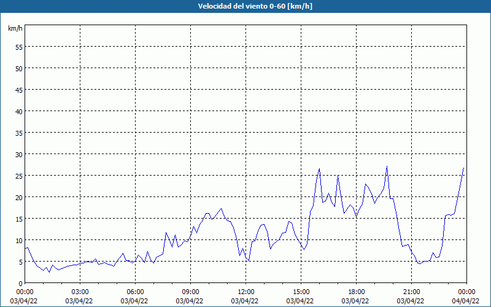This screenshot has height=307, width=491.
Task: Click the 21:00 time label
Action: pyautogui.click(x=411, y=292)
